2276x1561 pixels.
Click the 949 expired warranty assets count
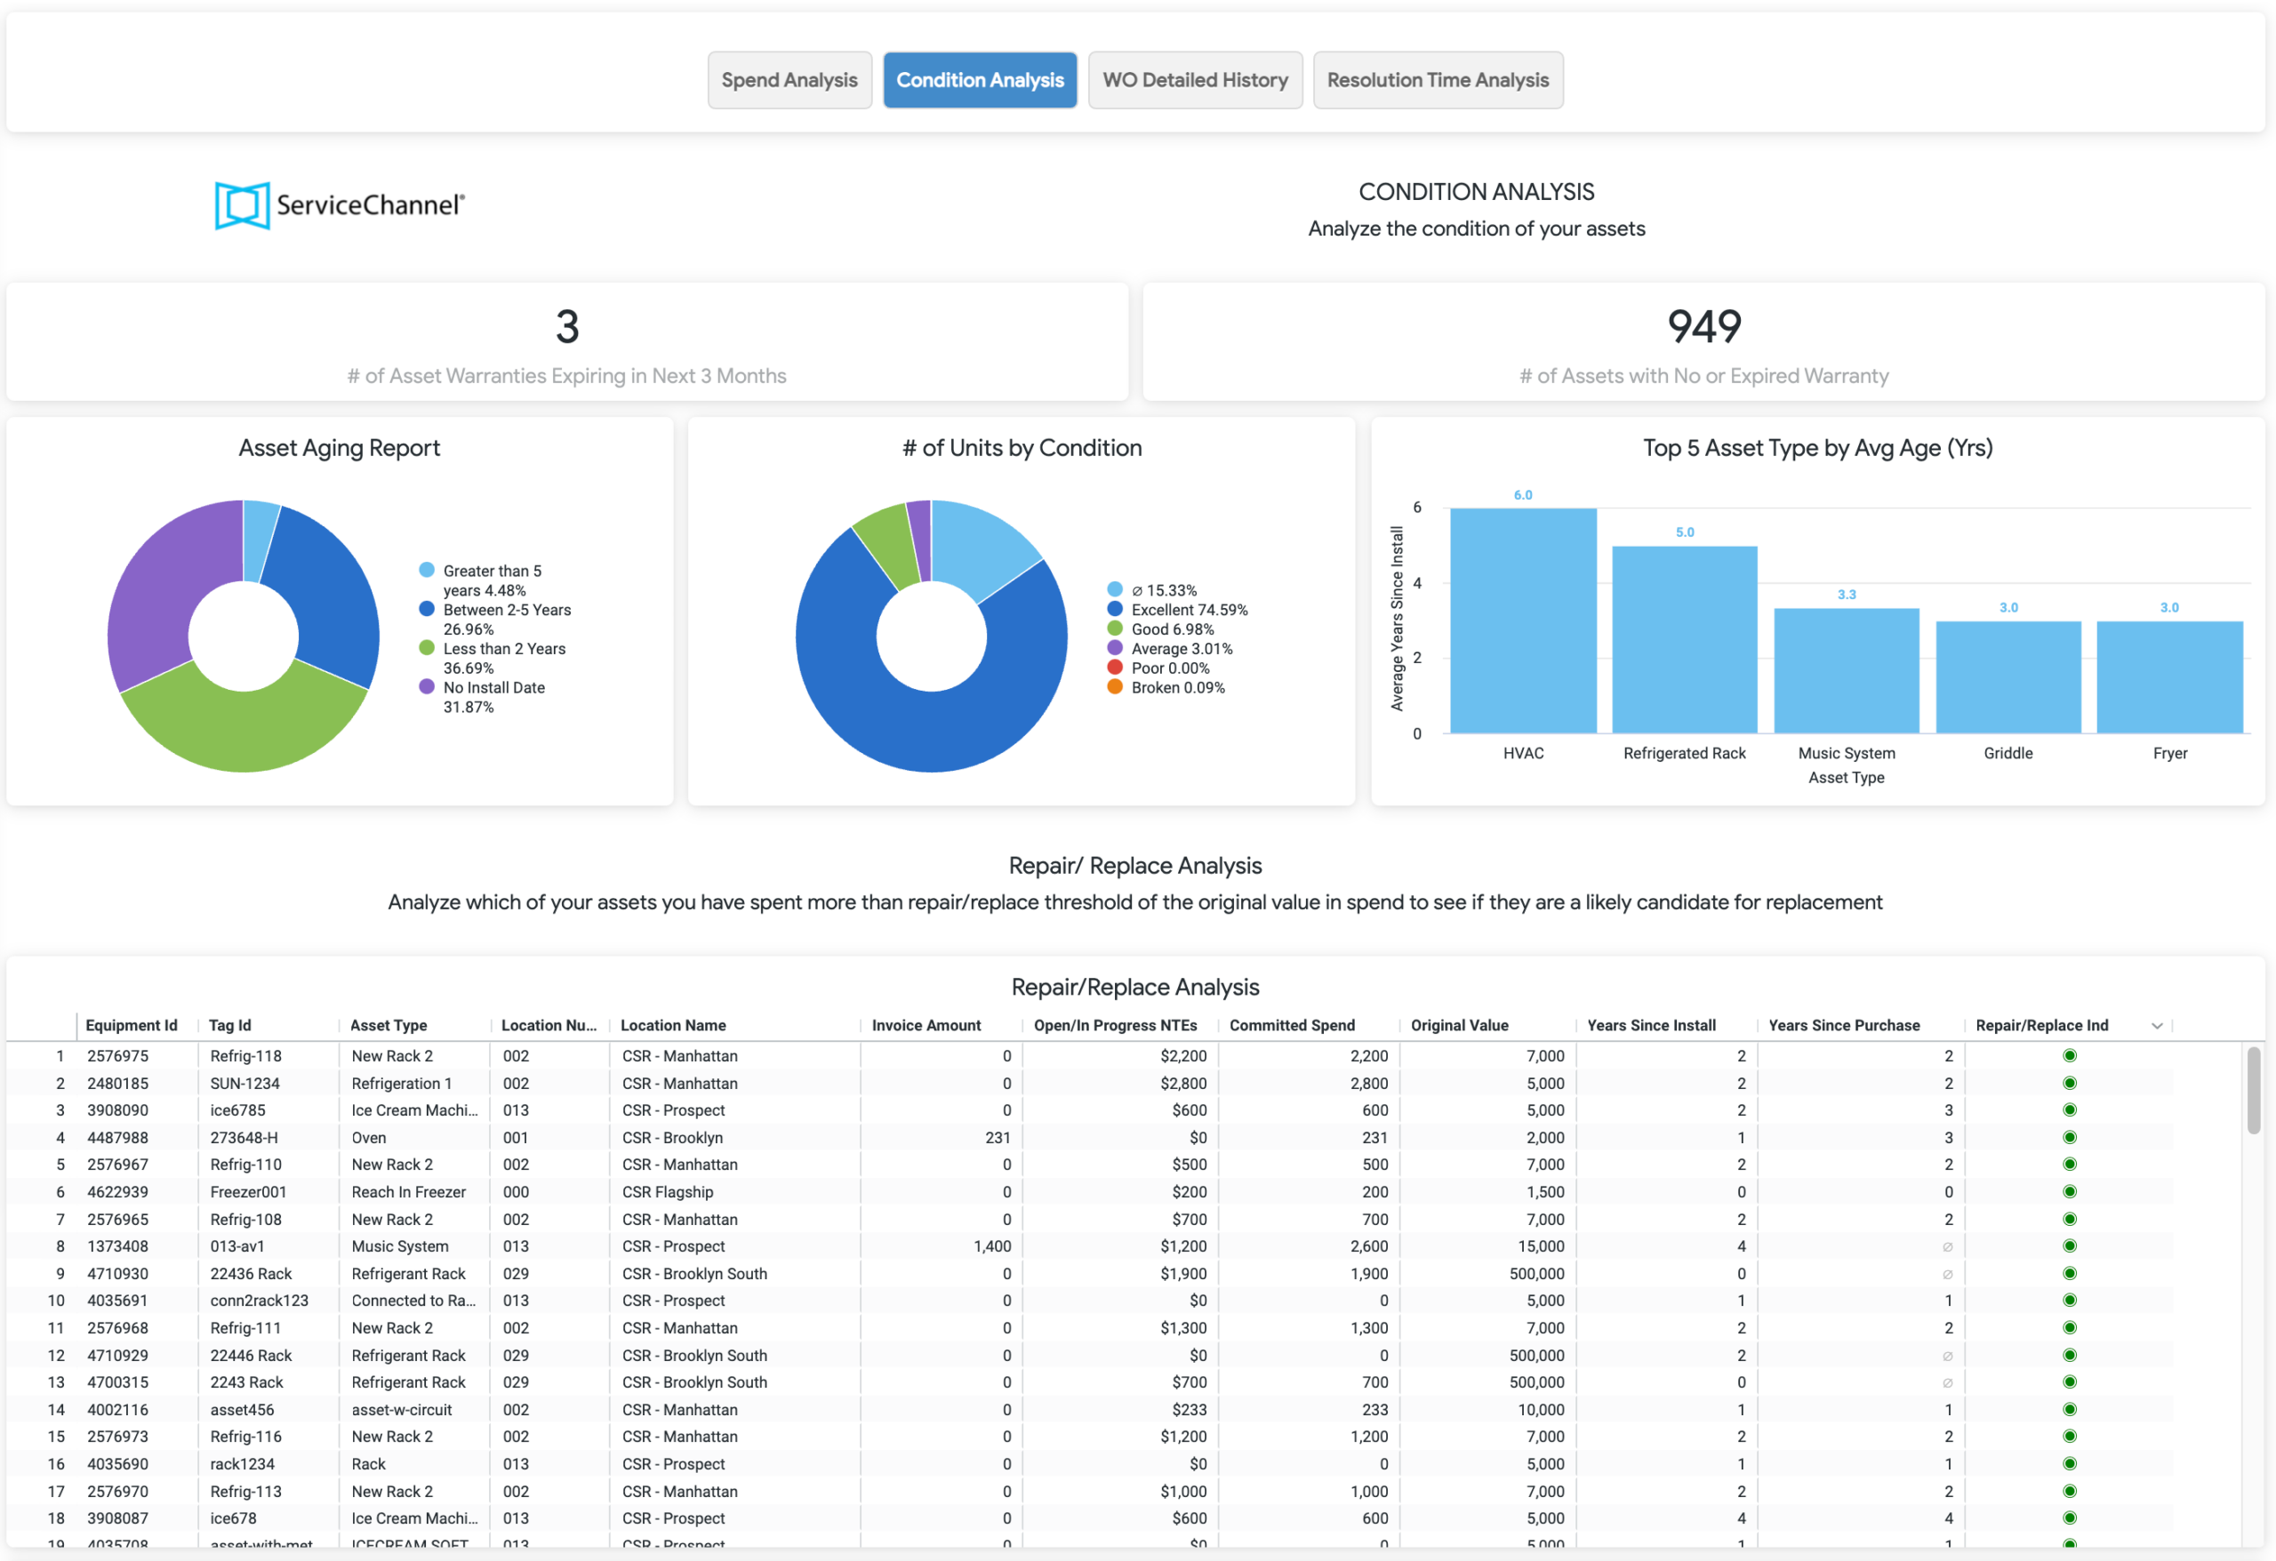tap(1704, 326)
